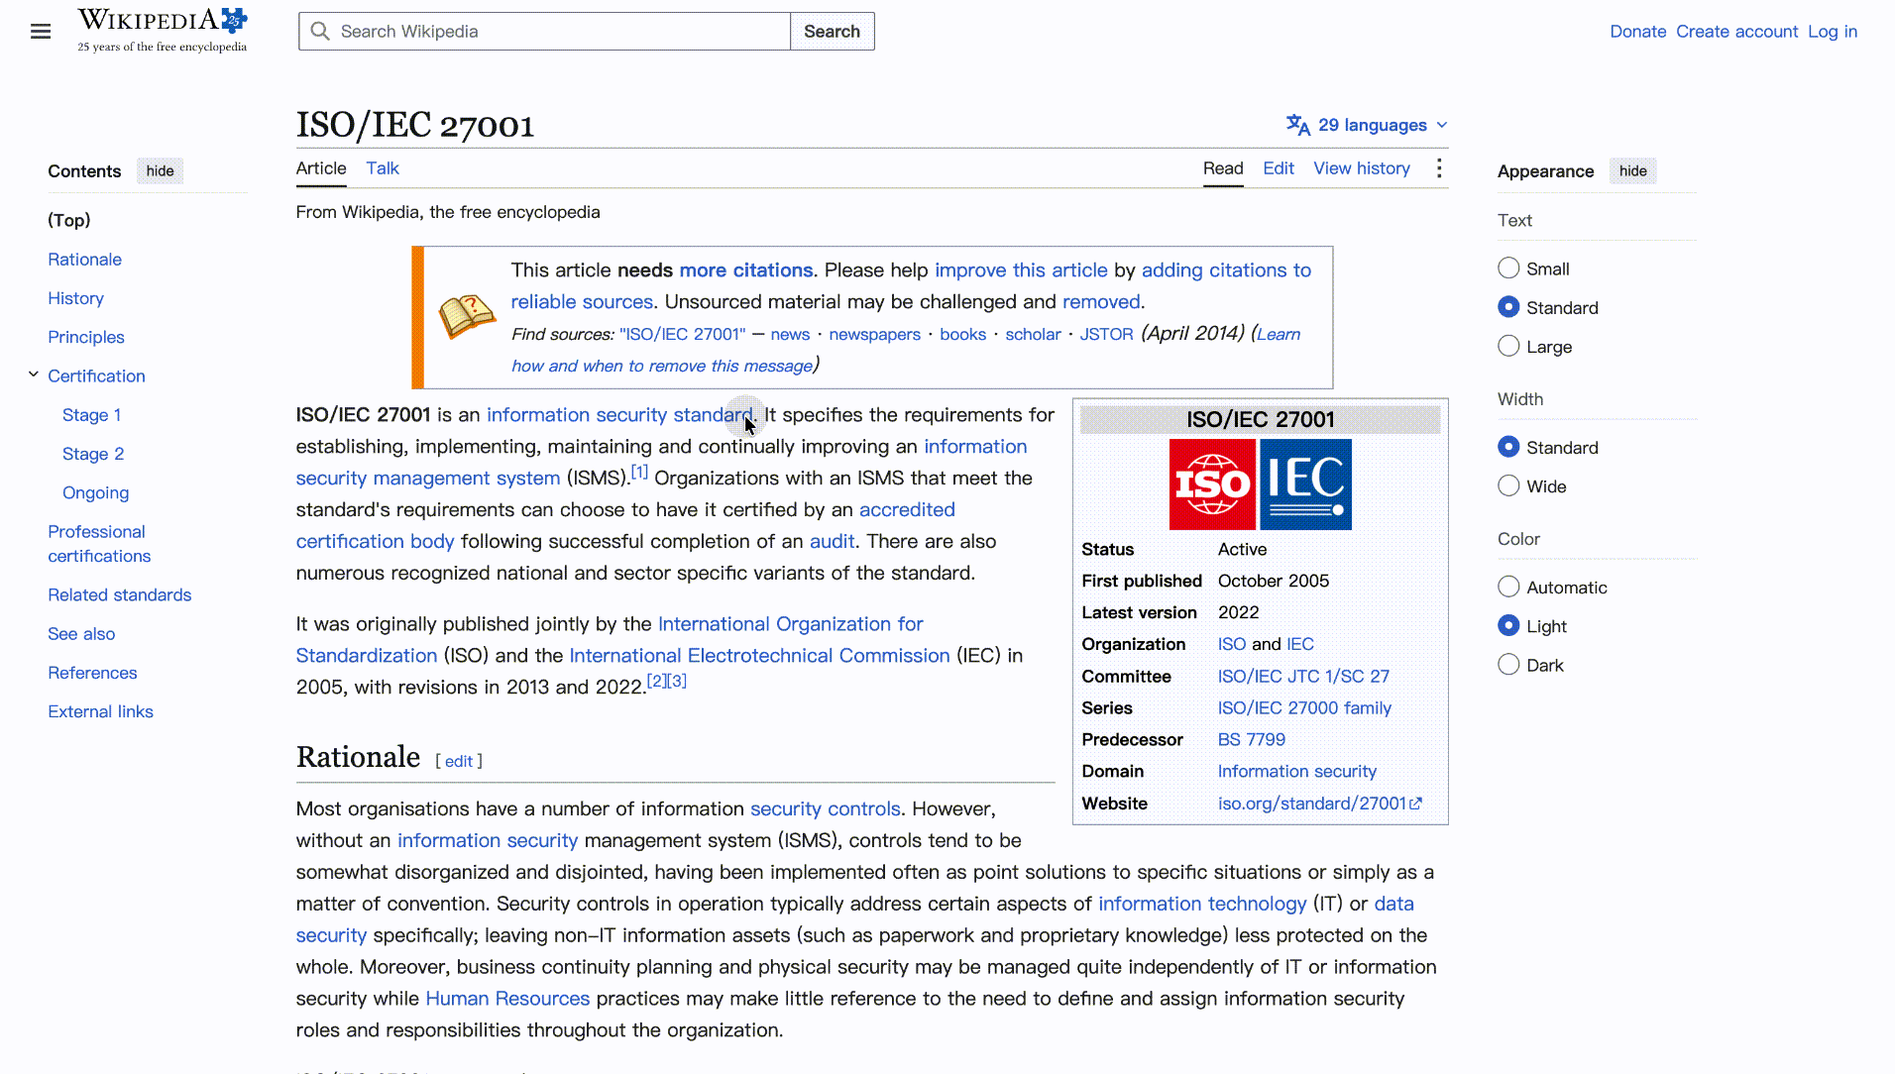Select Large text size
The image size is (1895, 1074).
[x=1508, y=346]
